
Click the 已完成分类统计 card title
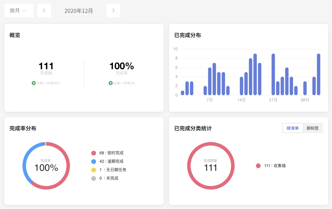pyautogui.click(x=193, y=128)
